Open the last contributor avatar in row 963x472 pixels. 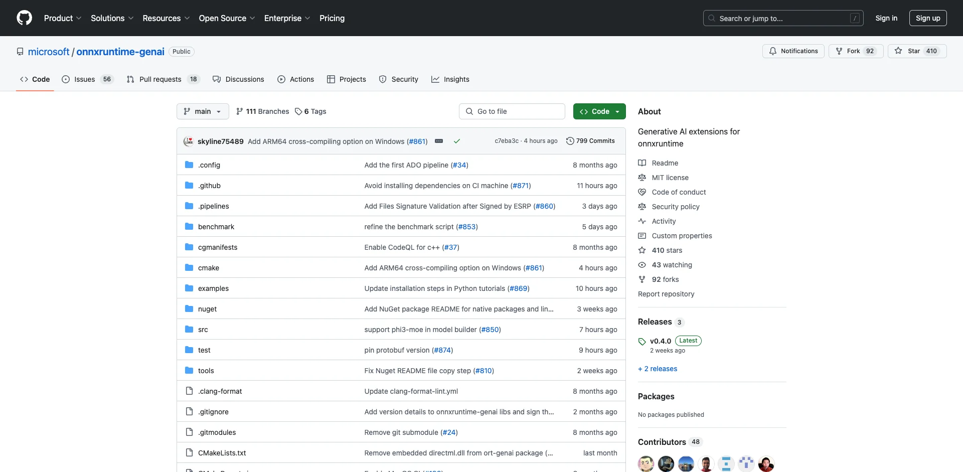[766, 464]
